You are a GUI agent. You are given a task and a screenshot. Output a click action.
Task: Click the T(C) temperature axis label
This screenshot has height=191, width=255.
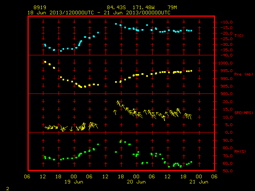click(x=239, y=35)
